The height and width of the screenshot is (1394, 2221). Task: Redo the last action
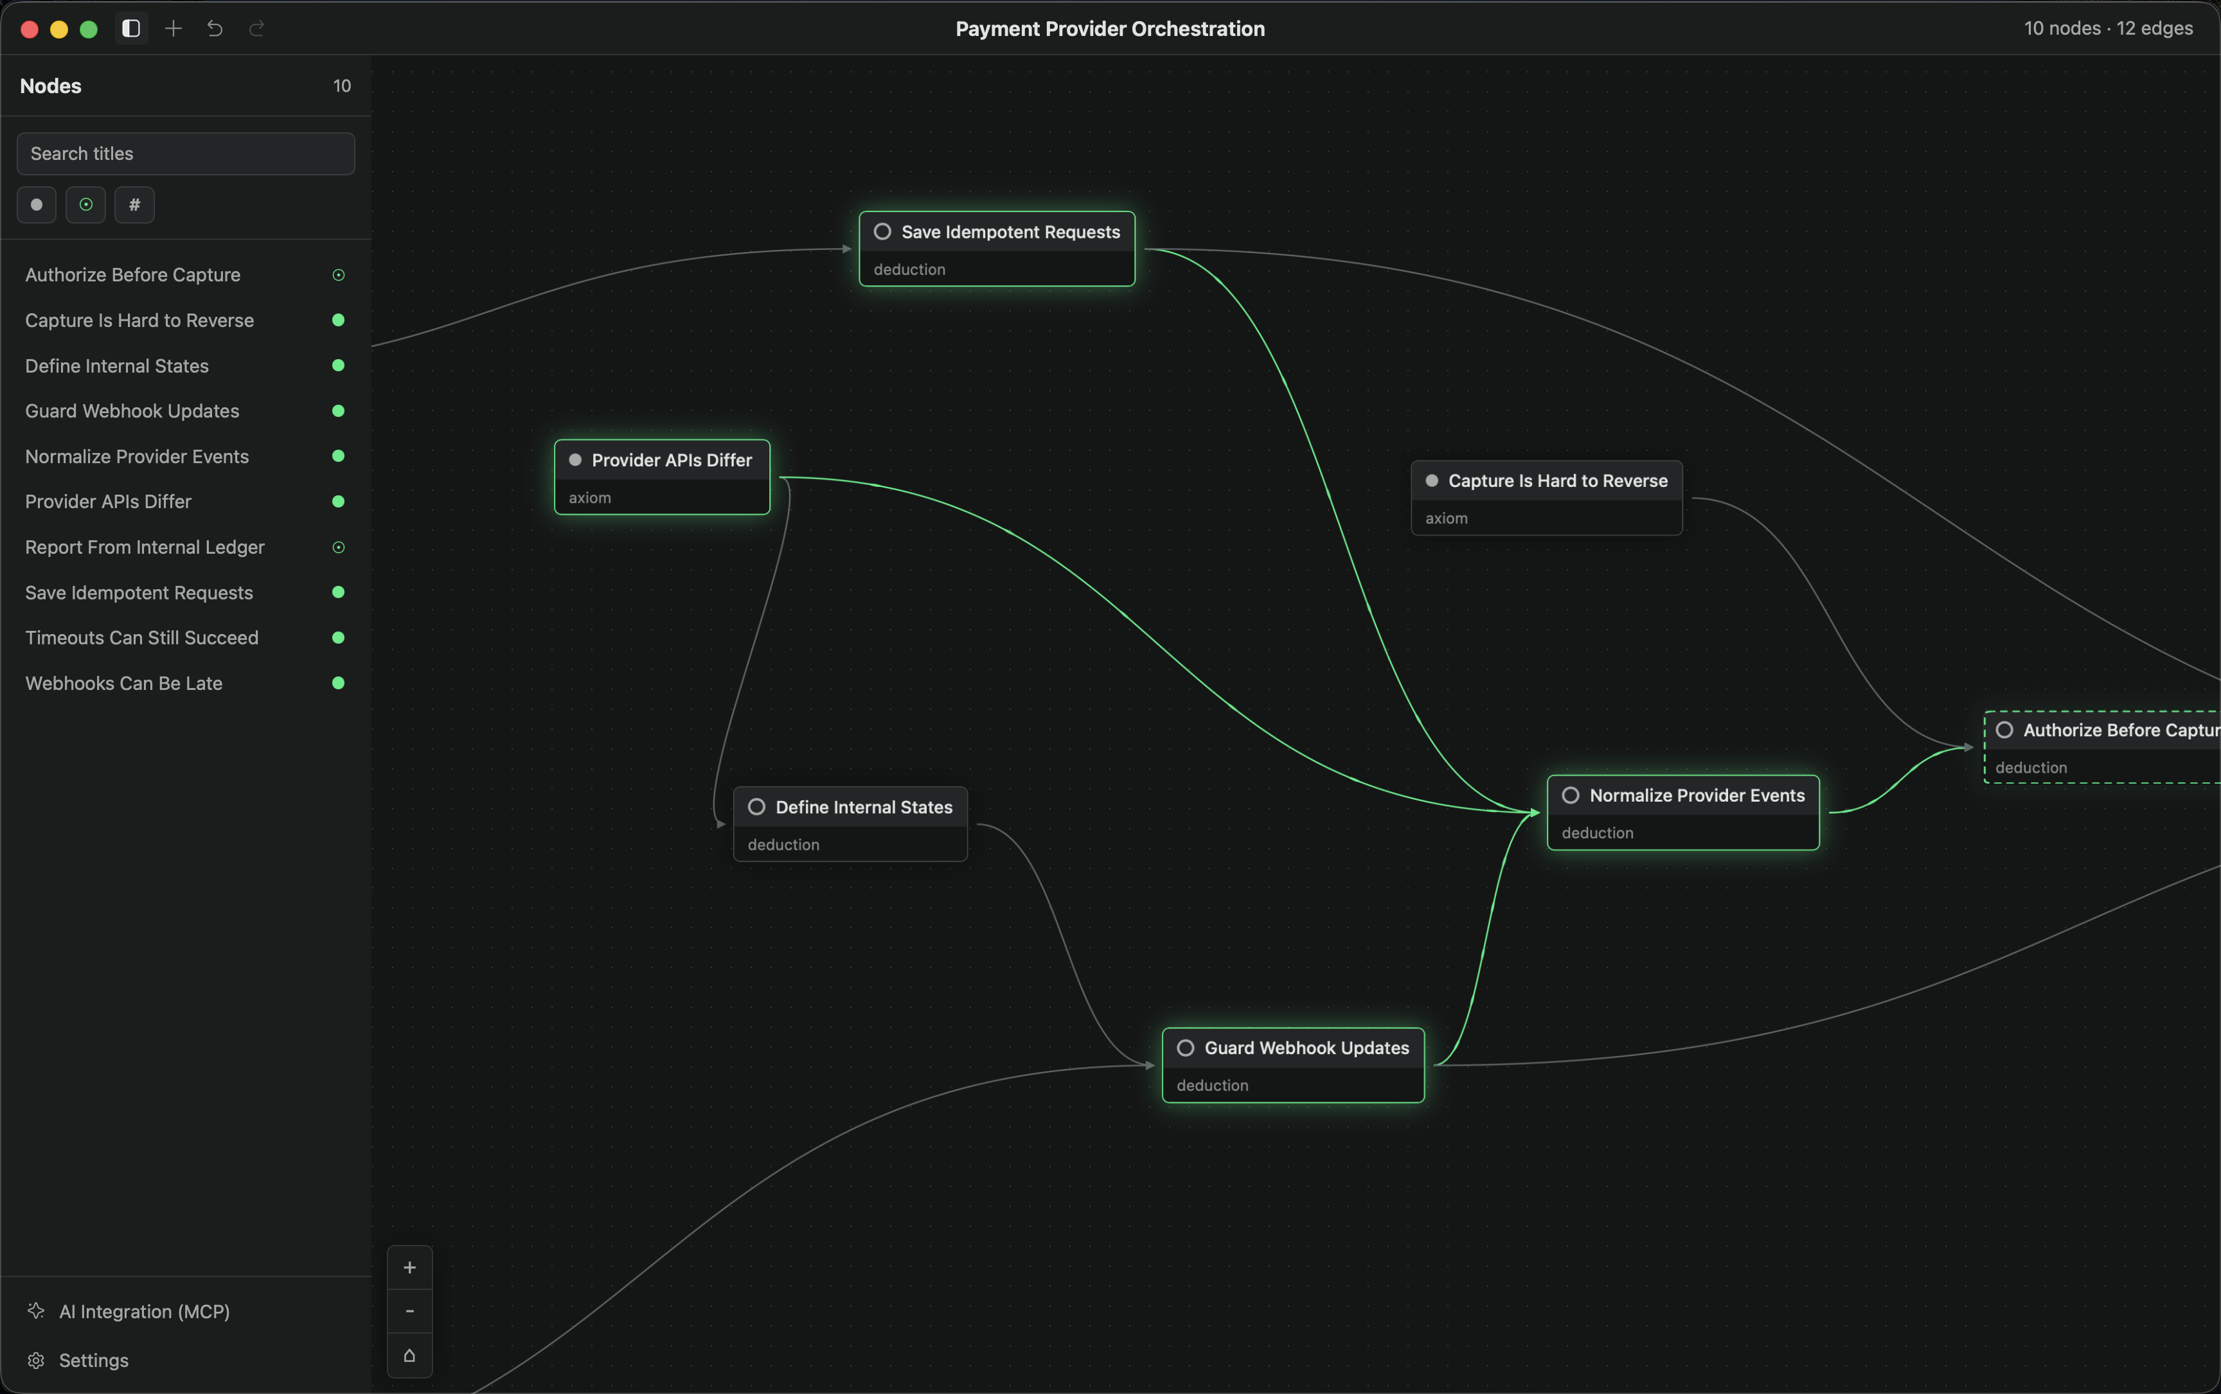(257, 28)
